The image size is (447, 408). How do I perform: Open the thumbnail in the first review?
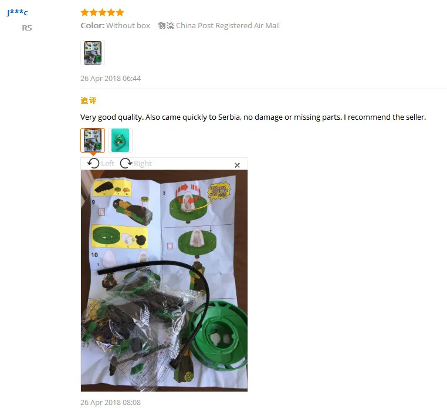(93, 53)
